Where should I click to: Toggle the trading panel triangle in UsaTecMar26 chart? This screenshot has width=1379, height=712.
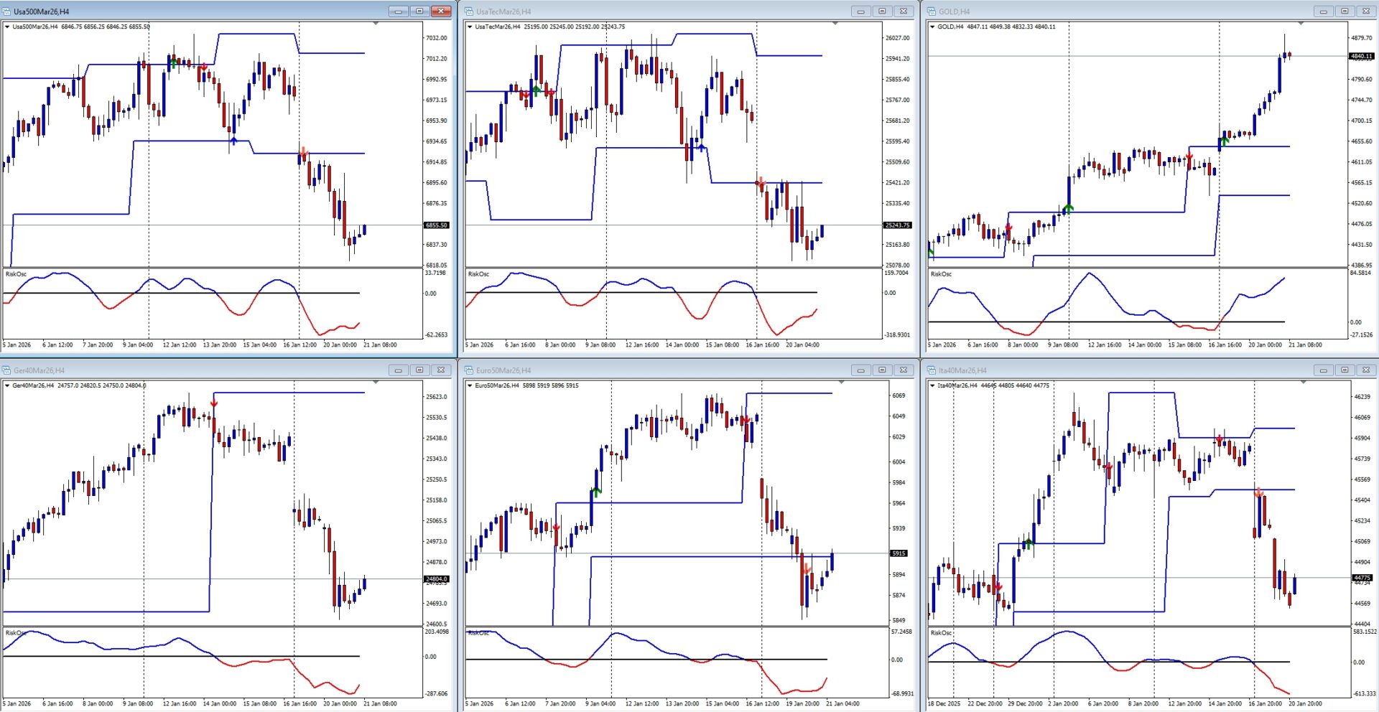pos(470,27)
